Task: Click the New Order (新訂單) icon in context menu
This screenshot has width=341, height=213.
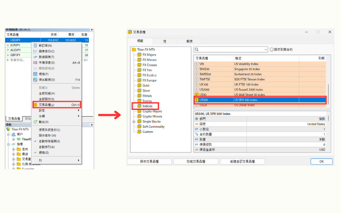Action: pyautogui.click(x=35, y=46)
